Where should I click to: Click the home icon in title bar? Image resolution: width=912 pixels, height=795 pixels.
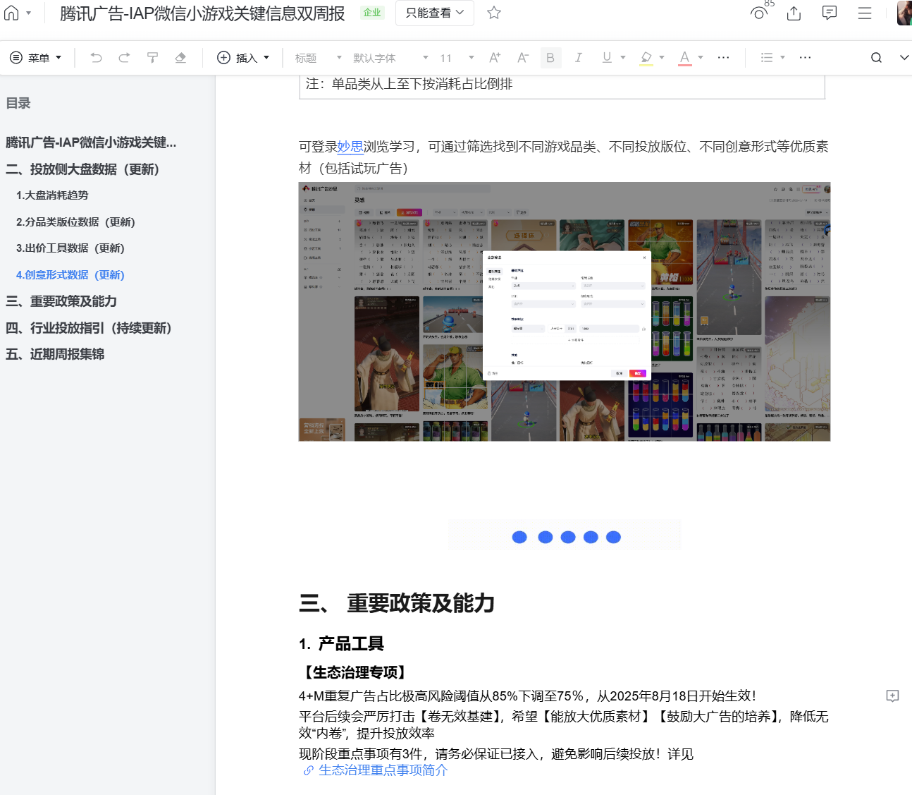[x=12, y=13]
